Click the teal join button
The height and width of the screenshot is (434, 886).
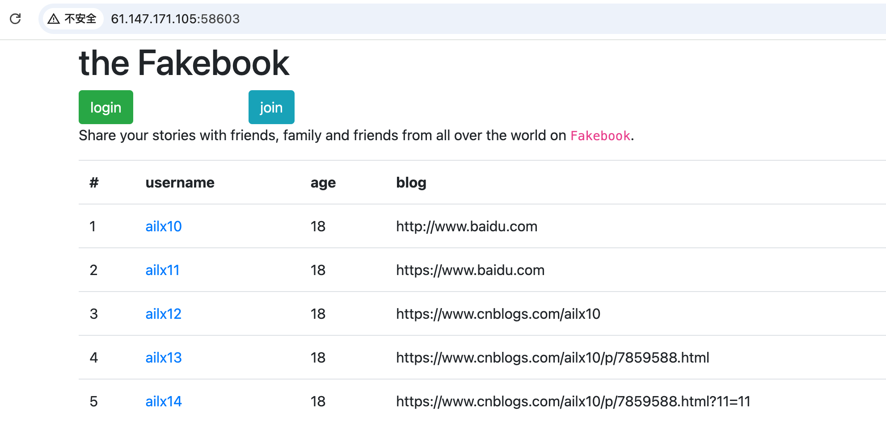click(x=271, y=107)
